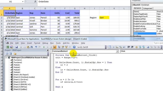
Task: Click the Insert UserForm toolbar icon
Action: tap(11, 47)
